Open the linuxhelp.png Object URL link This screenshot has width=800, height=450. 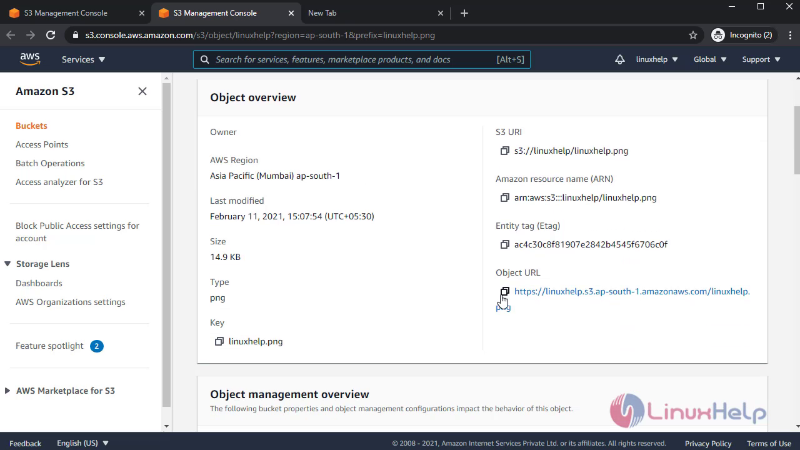click(x=632, y=291)
